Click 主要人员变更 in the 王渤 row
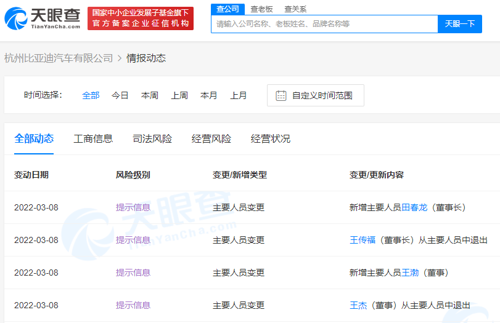500x323 pixels. [239, 273]
